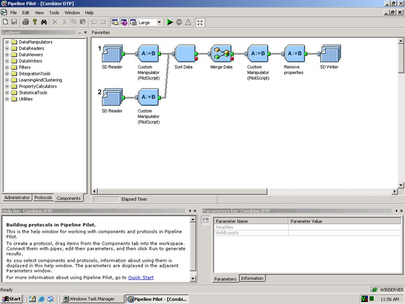405x304 pixels.
Task: Click the fit-to-window arrows icon
Action: 200,22
